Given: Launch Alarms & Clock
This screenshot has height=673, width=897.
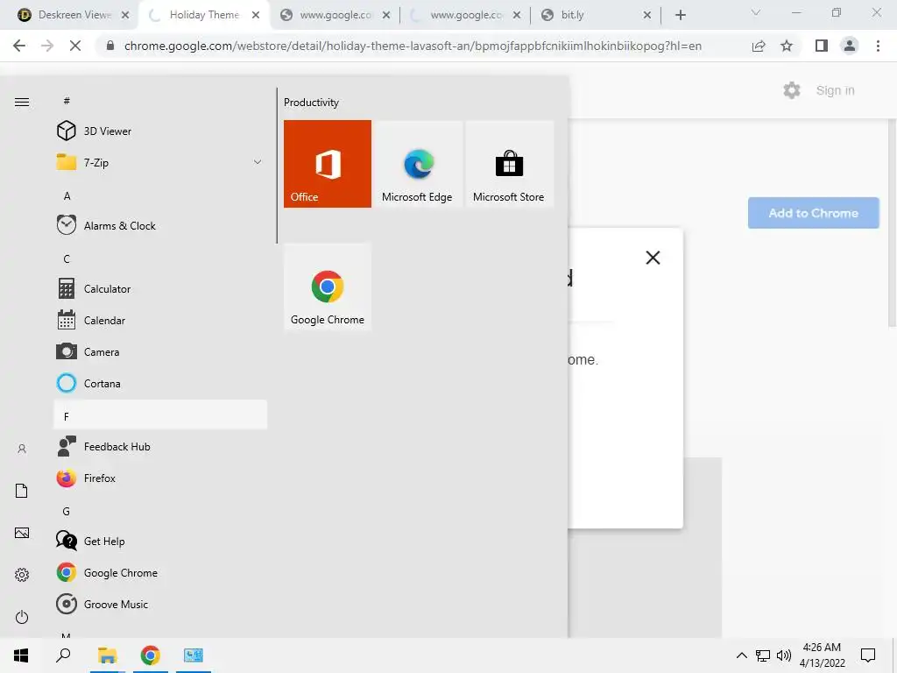Looking at the screenshot, I should pos(160,225).
